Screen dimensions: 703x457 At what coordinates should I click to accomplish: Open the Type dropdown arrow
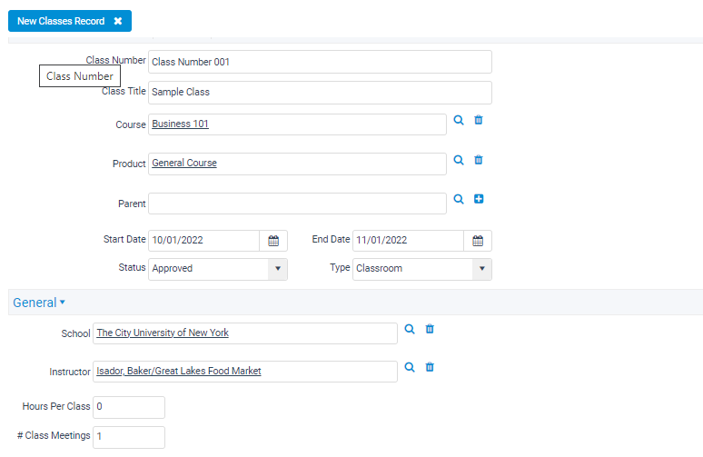click(x=482, y=269)
